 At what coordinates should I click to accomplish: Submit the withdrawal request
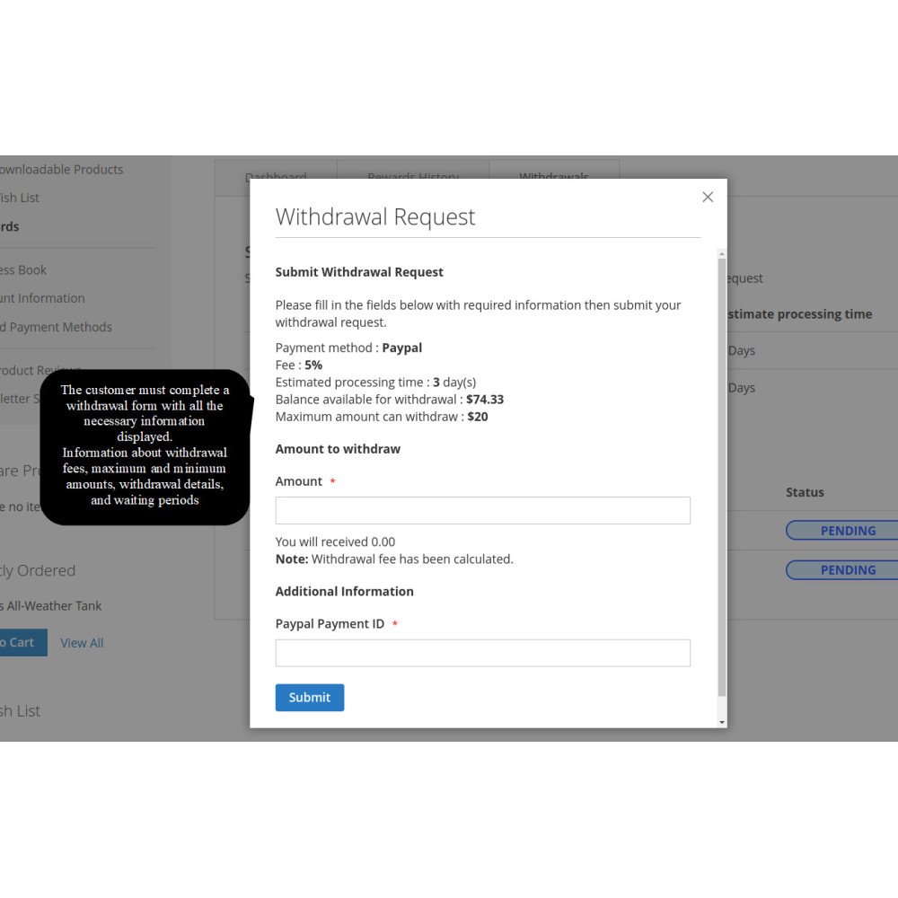[x=309, y=698]
